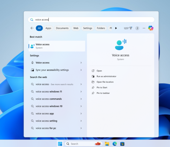
Task: Expand 'voice access app' chevron
Action: 81,114
